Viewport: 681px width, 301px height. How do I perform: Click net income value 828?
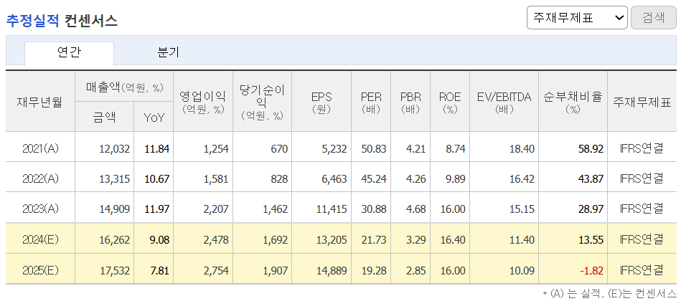coord(279,178)
